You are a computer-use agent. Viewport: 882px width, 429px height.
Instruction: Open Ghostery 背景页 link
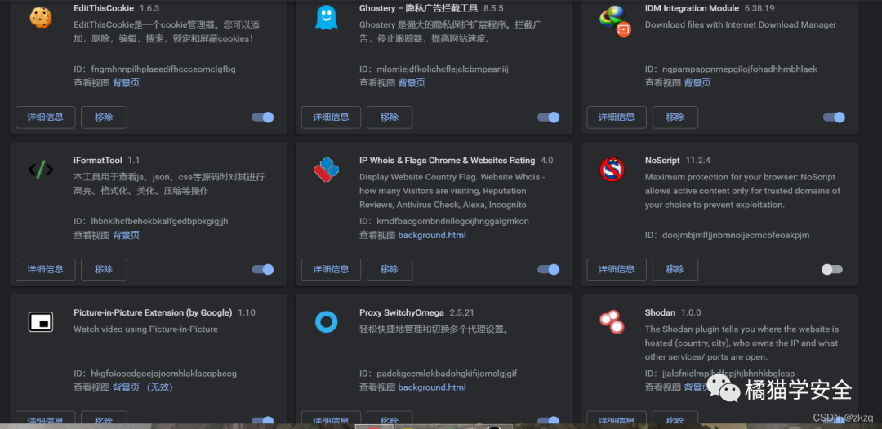(412, 83)
